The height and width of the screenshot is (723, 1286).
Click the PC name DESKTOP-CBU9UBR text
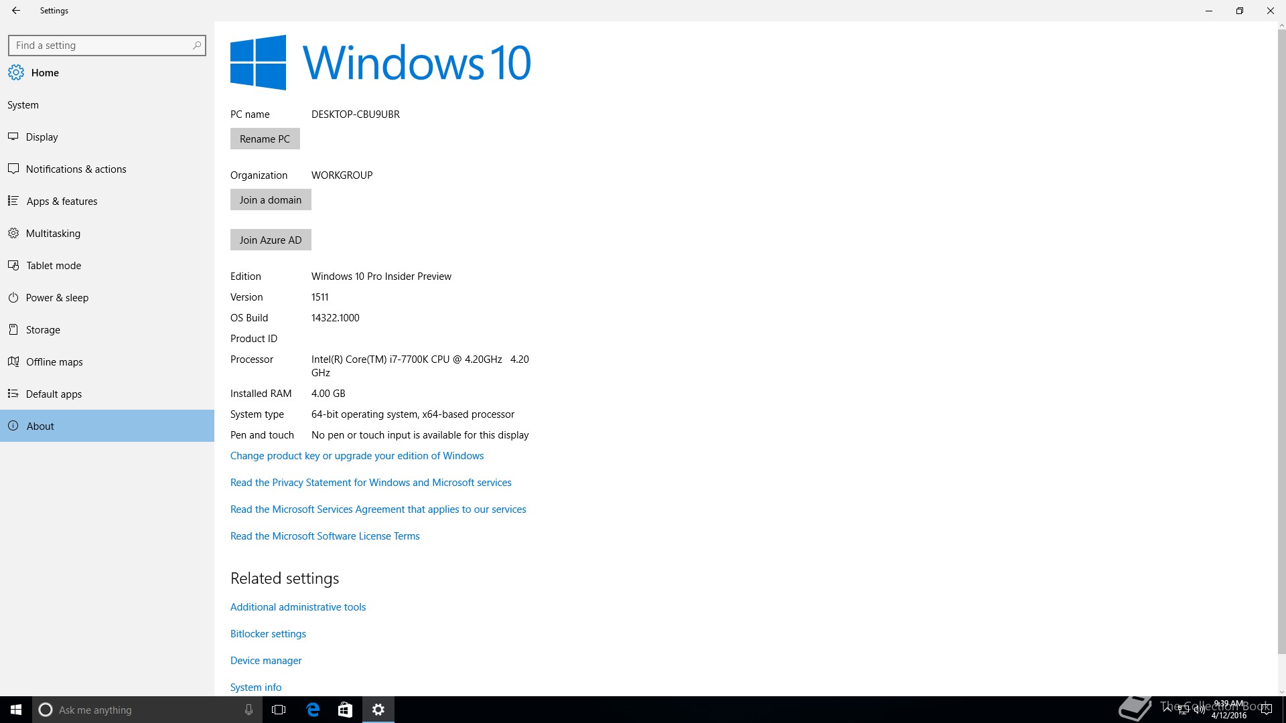click(x=356, y=114)
